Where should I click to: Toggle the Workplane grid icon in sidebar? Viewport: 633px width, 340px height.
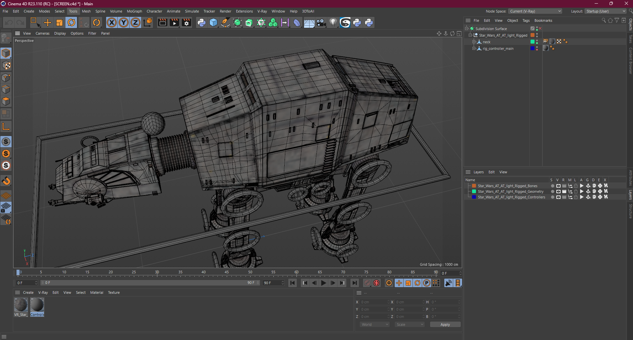point(6,195)
